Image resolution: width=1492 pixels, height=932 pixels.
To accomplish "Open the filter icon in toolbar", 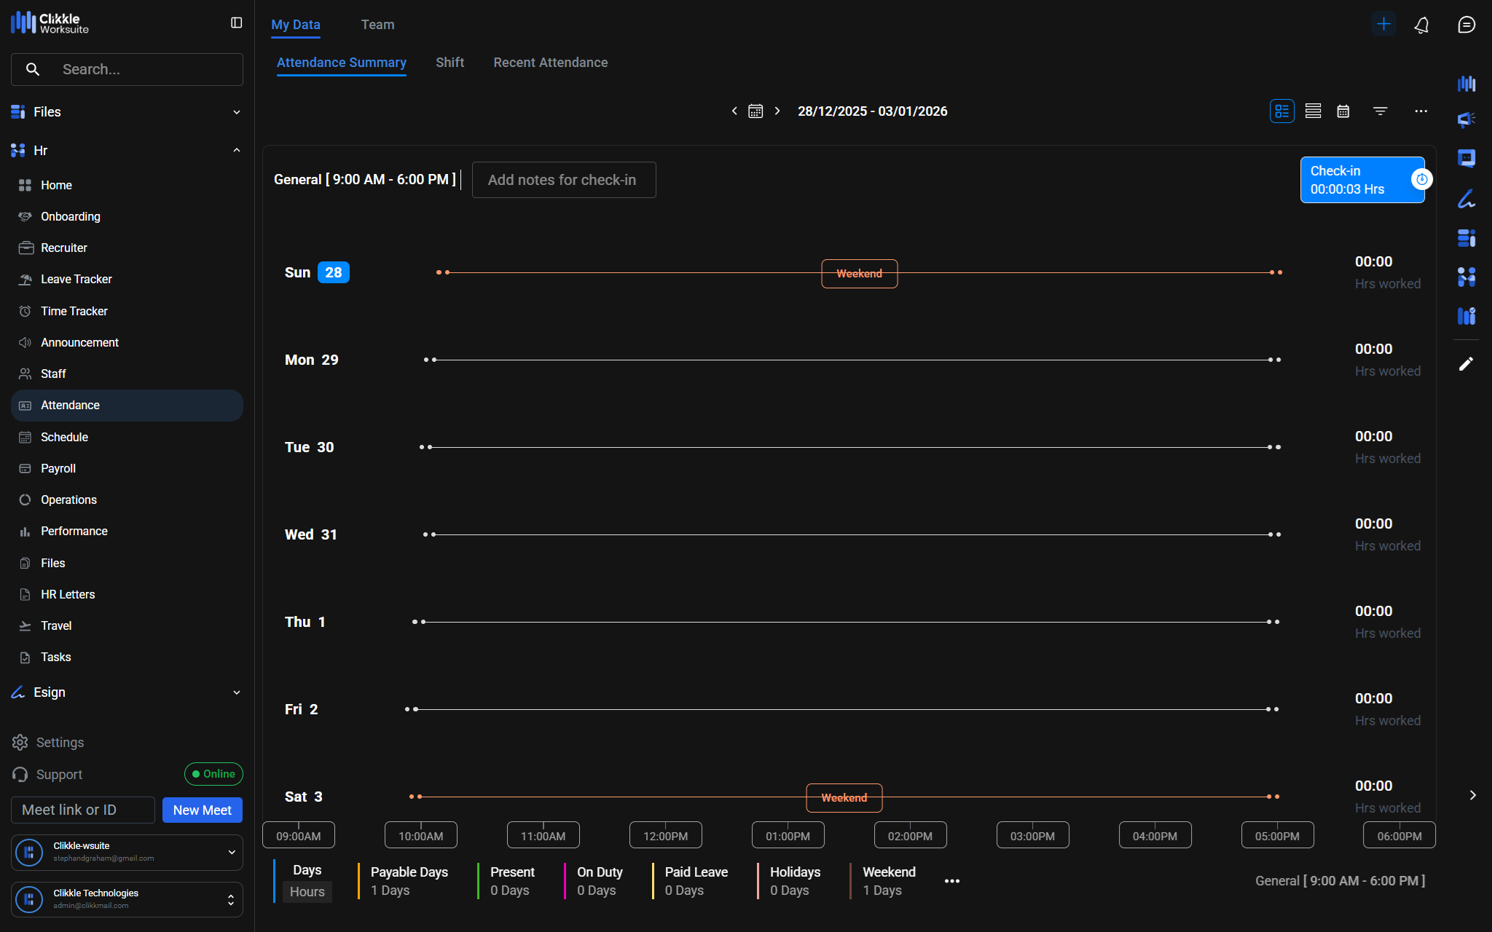I will point(1380,111).
